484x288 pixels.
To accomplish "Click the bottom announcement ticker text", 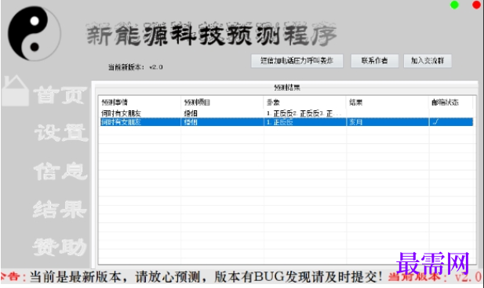I will pyautogui.click(x=206, y=277).
